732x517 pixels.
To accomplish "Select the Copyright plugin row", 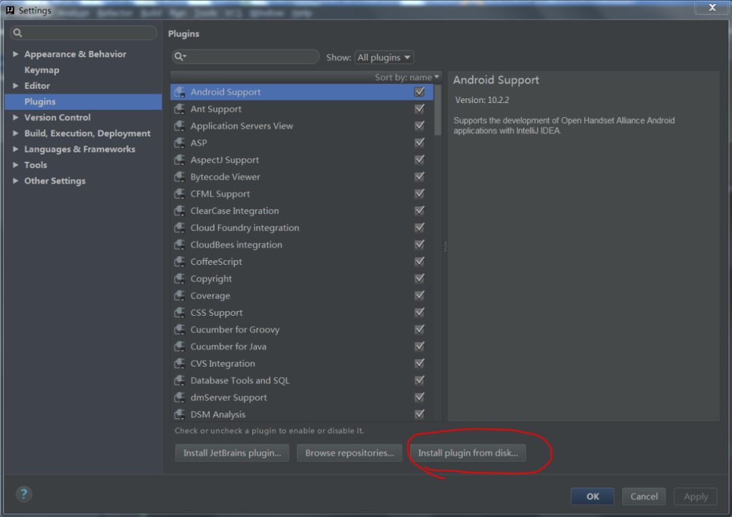I will tap(302, 278).
